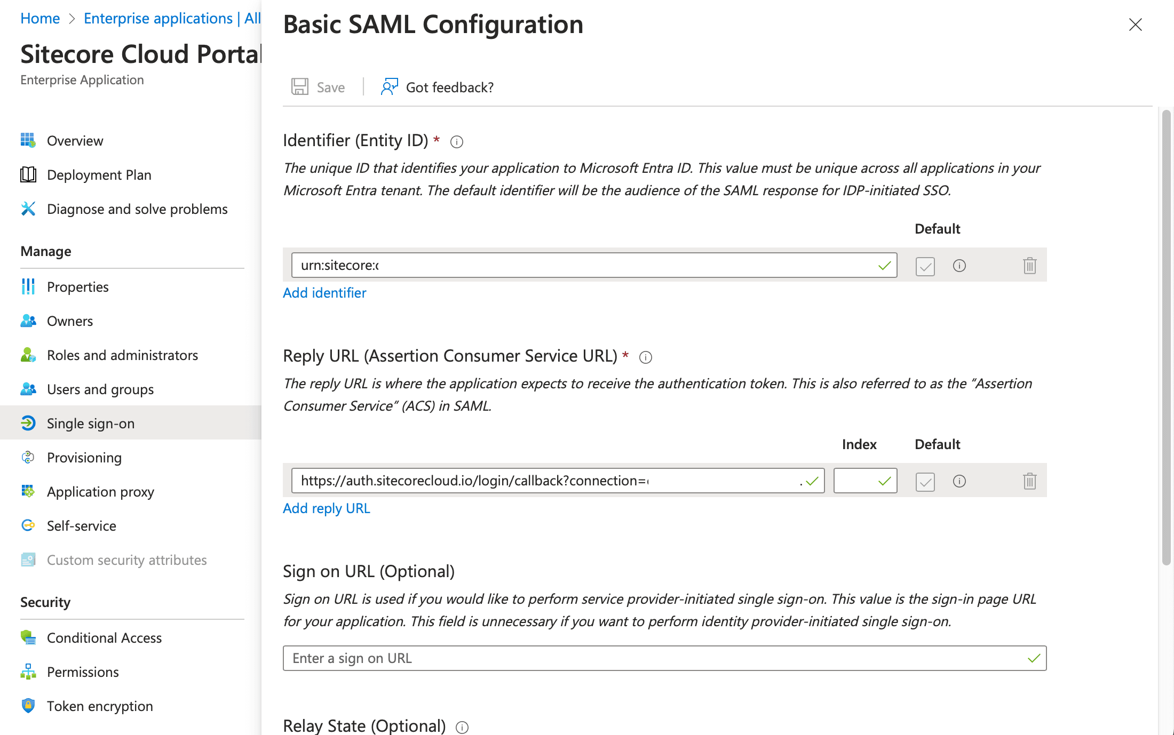Click the Got feedback icon
Screen dimensions: 1174x735
(x=390, y=87)
